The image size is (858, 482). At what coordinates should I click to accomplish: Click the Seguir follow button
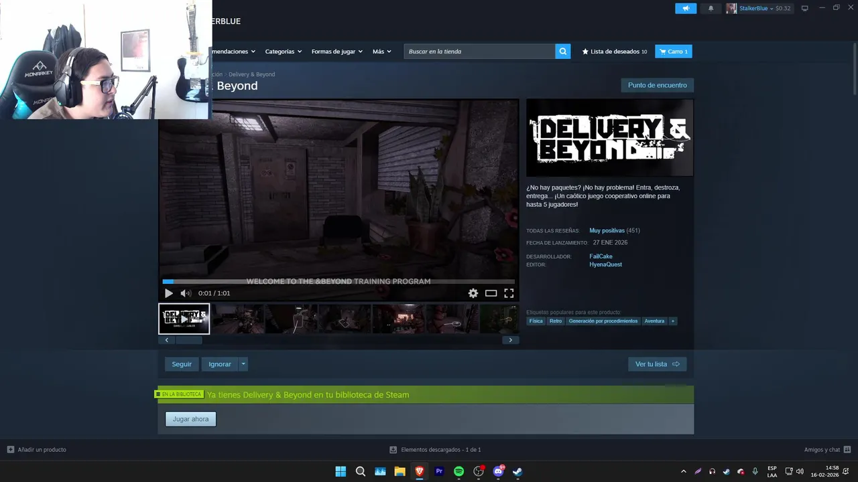tap(182, 364)
